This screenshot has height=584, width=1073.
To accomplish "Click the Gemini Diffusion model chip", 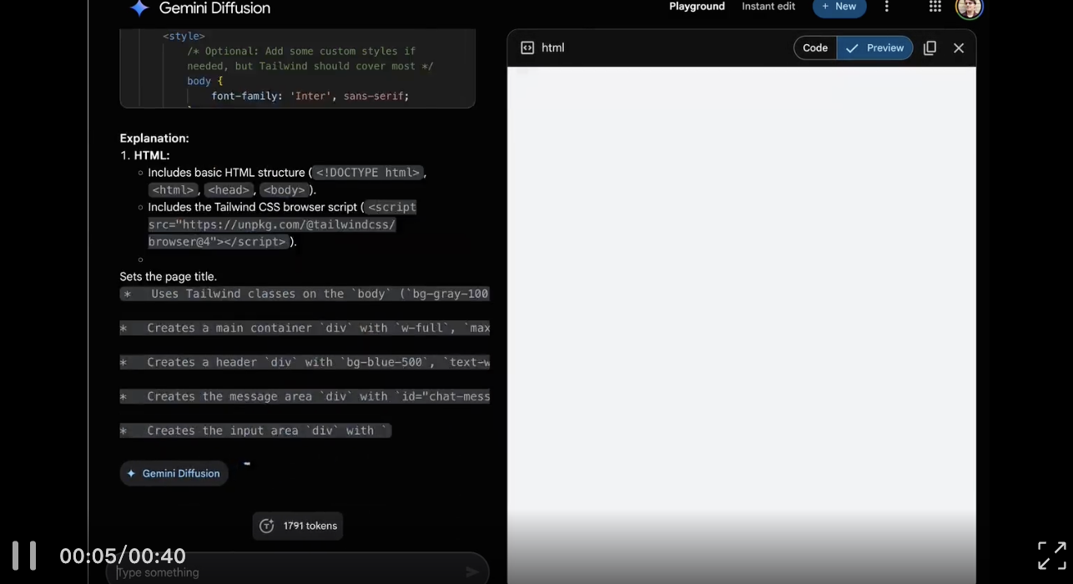I will pyautogui.click(x=174, y=474).
